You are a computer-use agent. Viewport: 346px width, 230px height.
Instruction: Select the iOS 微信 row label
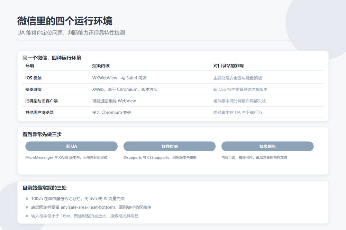(33, 78)
